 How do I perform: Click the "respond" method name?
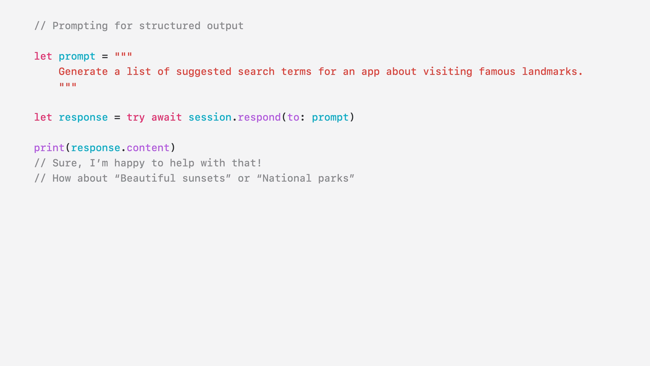(259, 118)
